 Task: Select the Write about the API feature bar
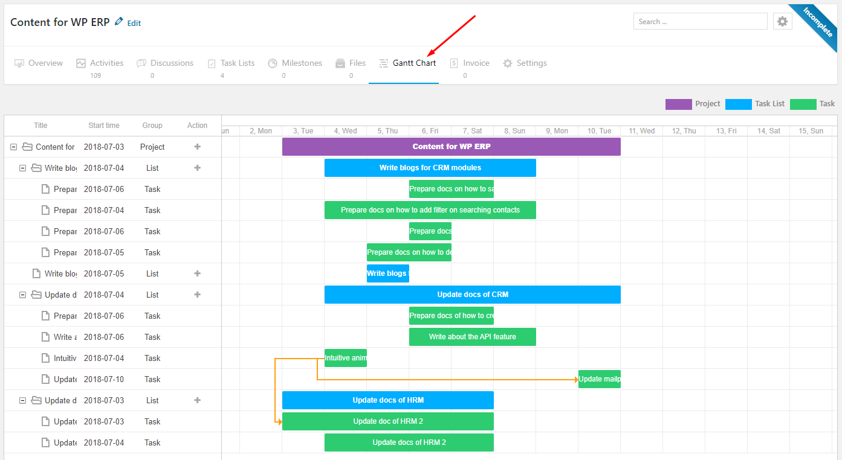coord(473,337)
